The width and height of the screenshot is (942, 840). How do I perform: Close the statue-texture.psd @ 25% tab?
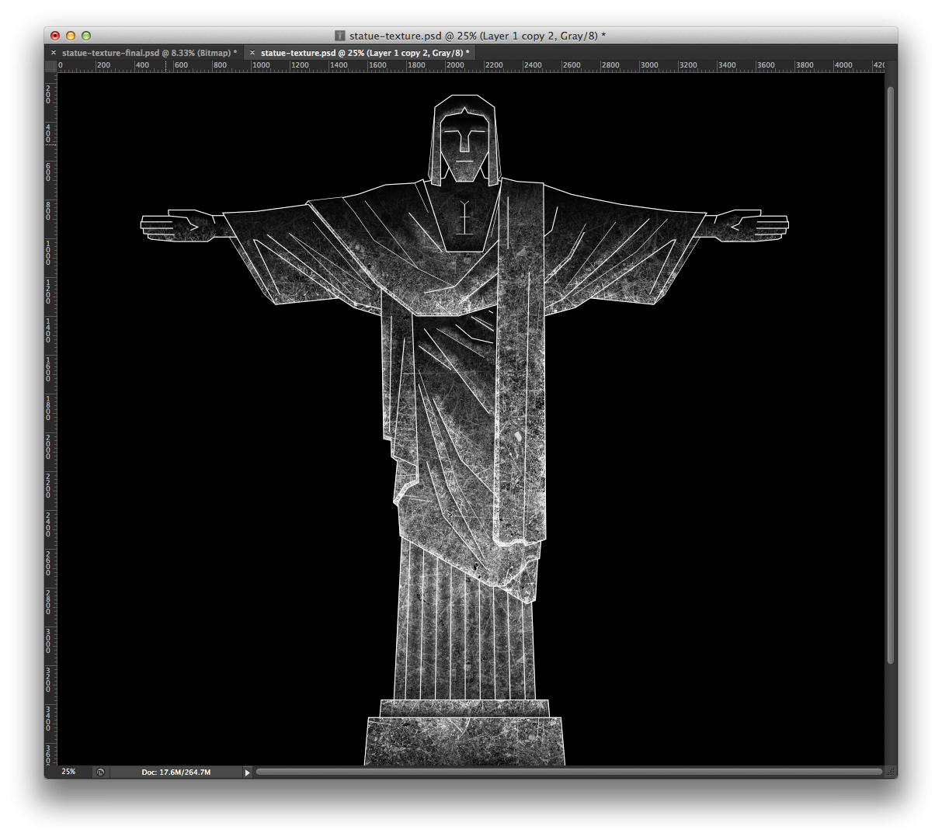coord(252,53)
